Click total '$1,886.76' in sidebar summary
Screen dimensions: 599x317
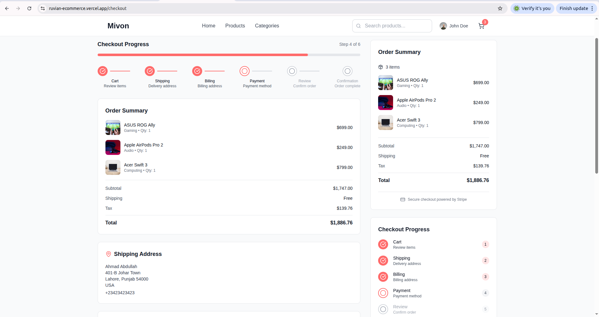478,180
